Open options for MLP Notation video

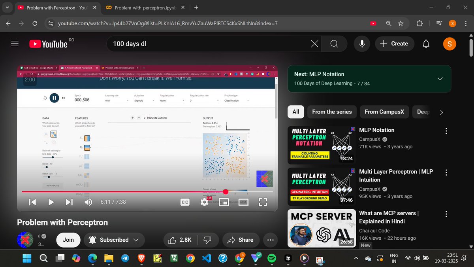446,131
